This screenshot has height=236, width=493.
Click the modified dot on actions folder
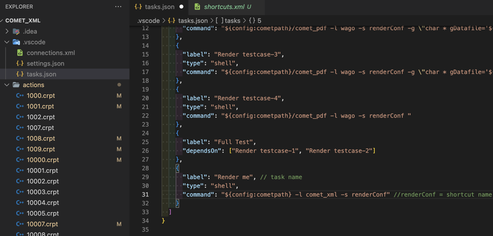pyautogui.click(x=119, y=85)
